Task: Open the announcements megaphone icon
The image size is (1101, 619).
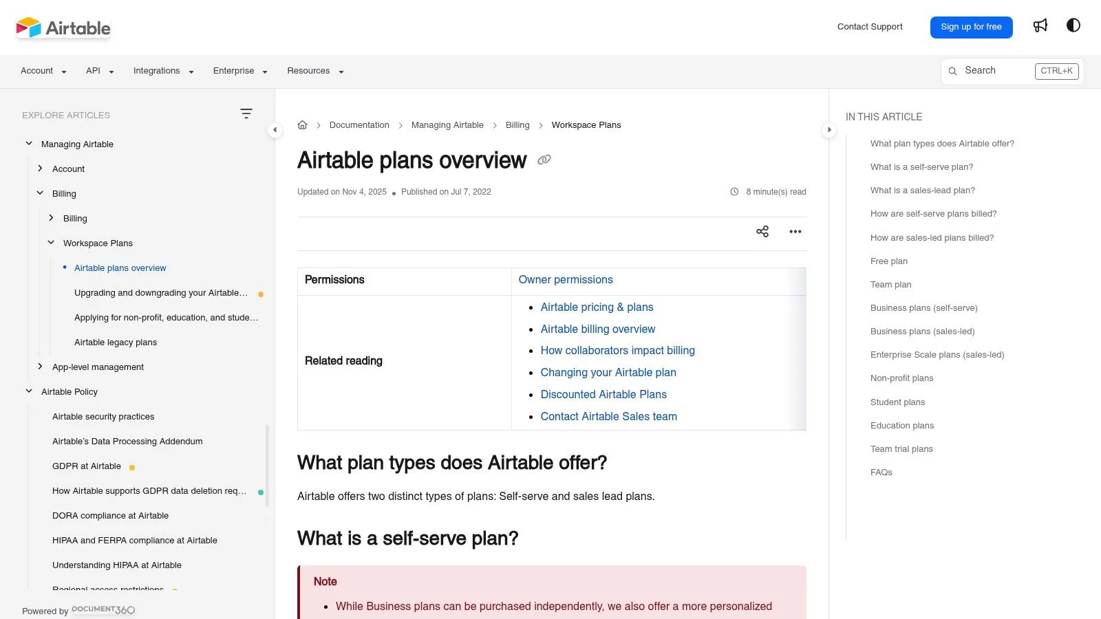Action: coord(1040,25)
